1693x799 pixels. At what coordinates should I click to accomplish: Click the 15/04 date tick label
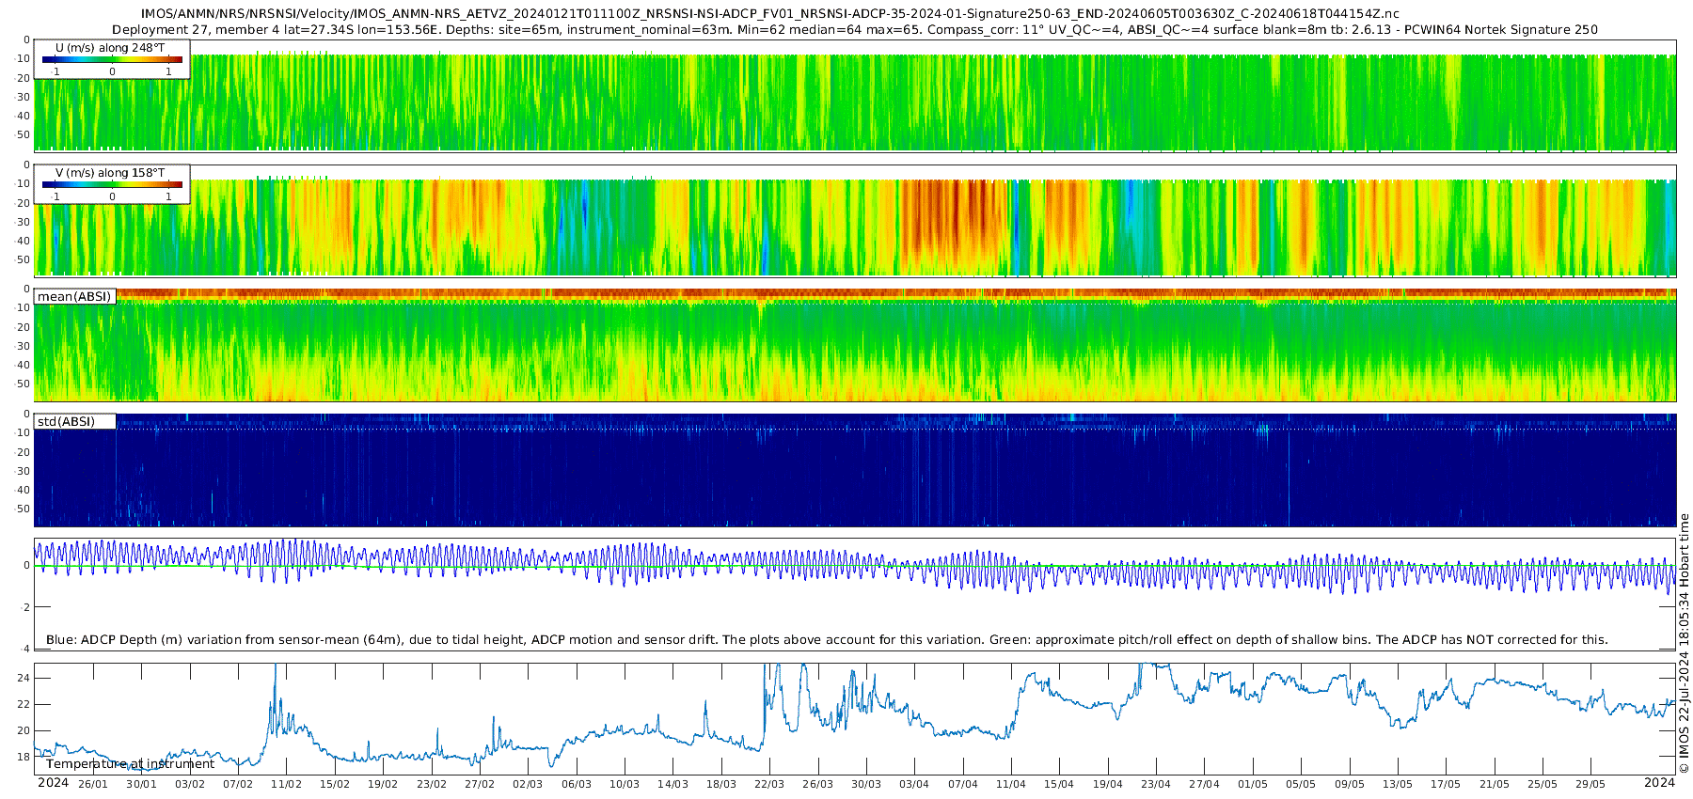click(x=1059, y=784)
